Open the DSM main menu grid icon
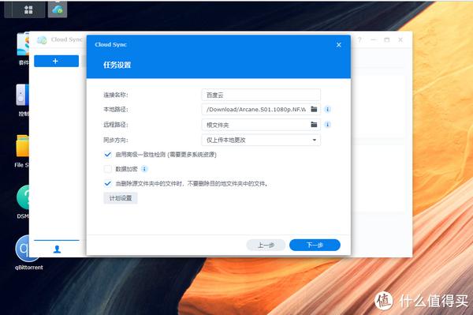 point(28,9)
